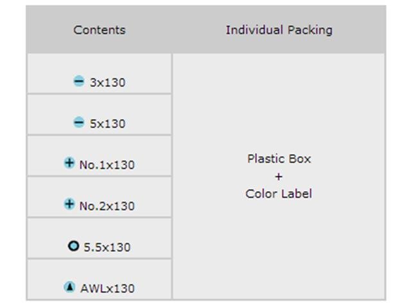Select the Phillips icon next to No.2x130
Image resolution: width=411 pixels, height=308 pixels.
69,204
